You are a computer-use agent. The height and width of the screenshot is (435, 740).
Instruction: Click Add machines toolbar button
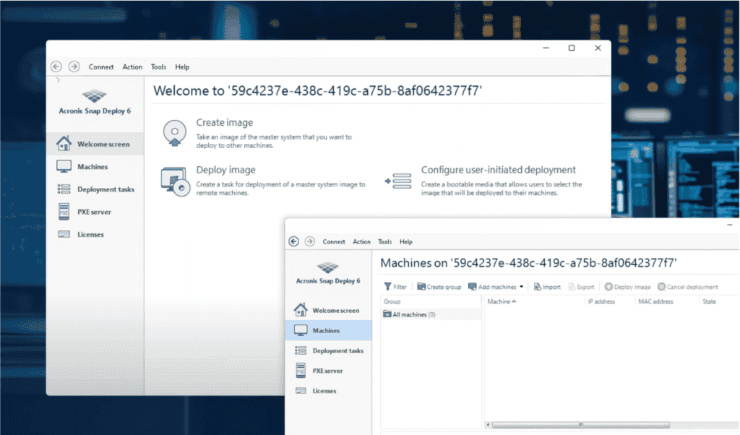pos(492,287)
